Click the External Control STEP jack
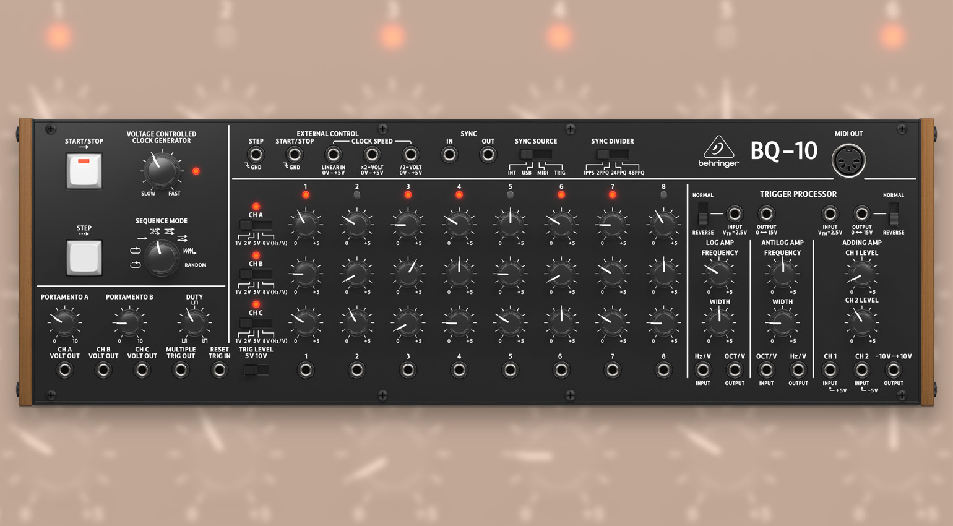Viewport: 953px width, 526px height. (x=256, y=155)
